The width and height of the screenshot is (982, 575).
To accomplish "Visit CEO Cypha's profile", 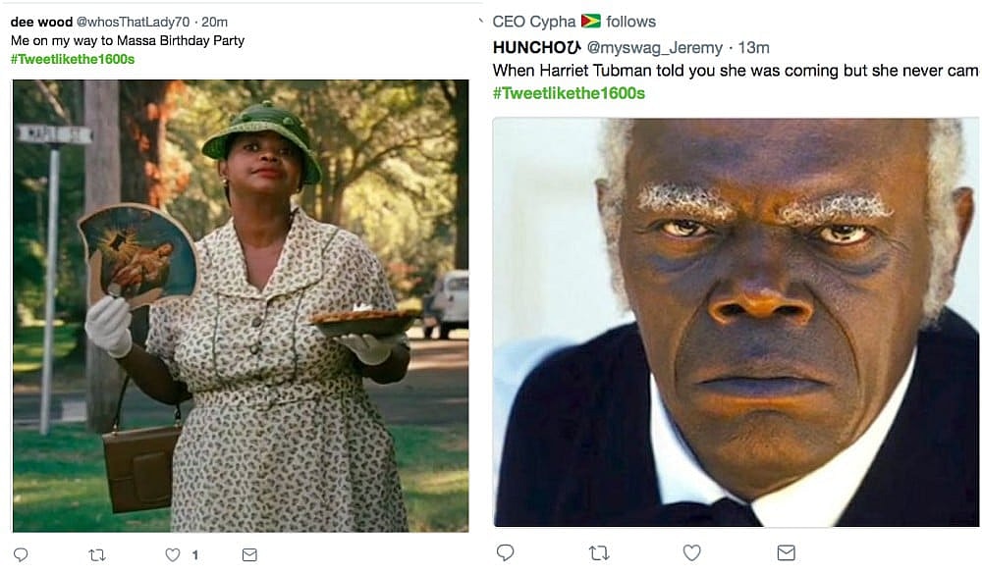I will coord(534,22).
